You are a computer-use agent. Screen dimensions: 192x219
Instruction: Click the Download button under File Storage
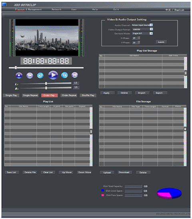(x=125, y=172)
